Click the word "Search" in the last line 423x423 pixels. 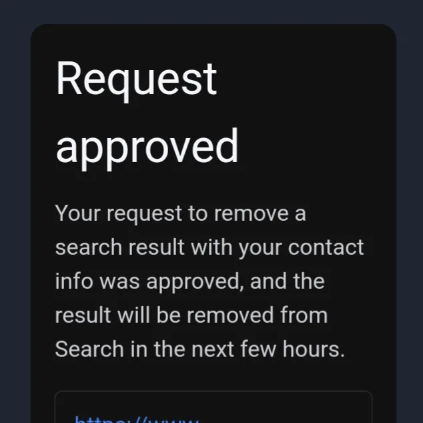(x=89, y=349)
